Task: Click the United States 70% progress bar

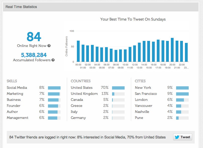Action: click(x=118, y=88)
